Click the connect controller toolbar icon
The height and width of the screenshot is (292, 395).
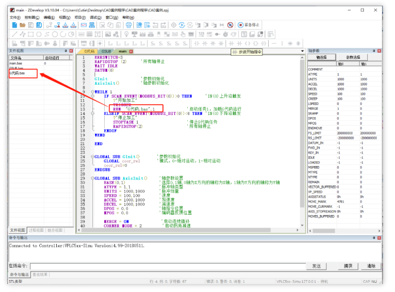click(49, 25)
